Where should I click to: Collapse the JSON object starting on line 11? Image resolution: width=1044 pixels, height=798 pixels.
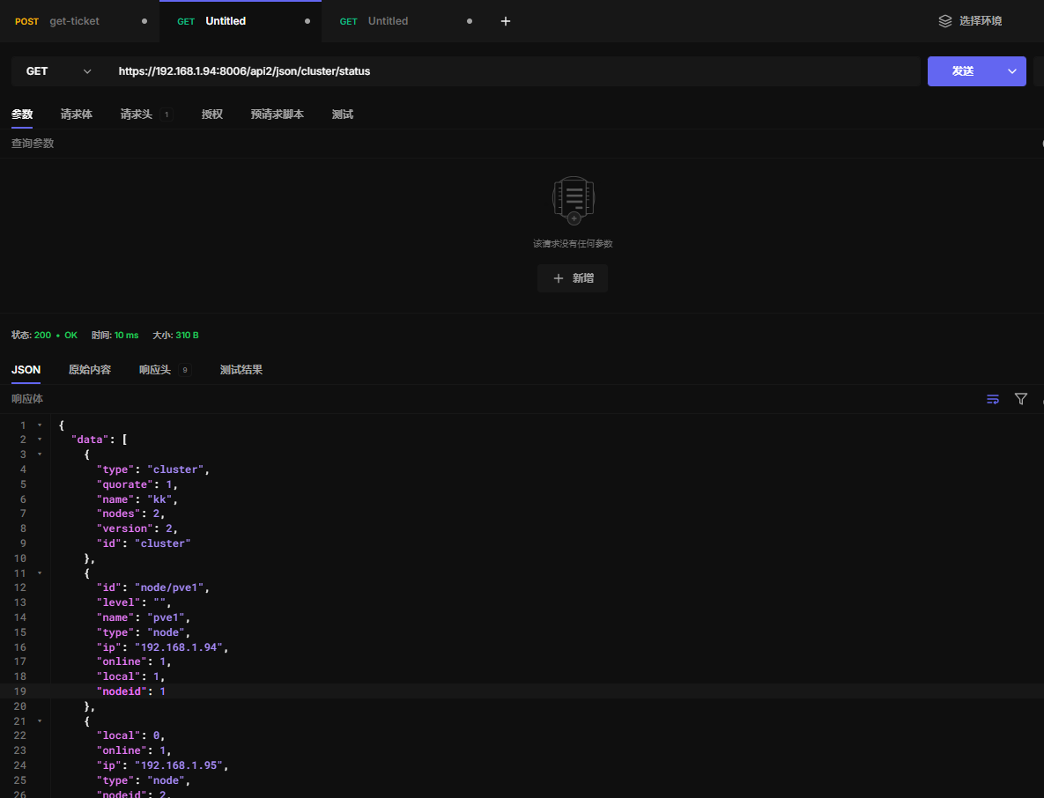40,573
